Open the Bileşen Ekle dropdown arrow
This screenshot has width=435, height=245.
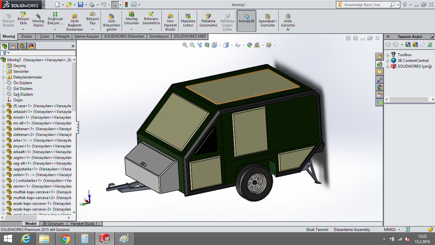pyautogui.click(x=23, y=29)
